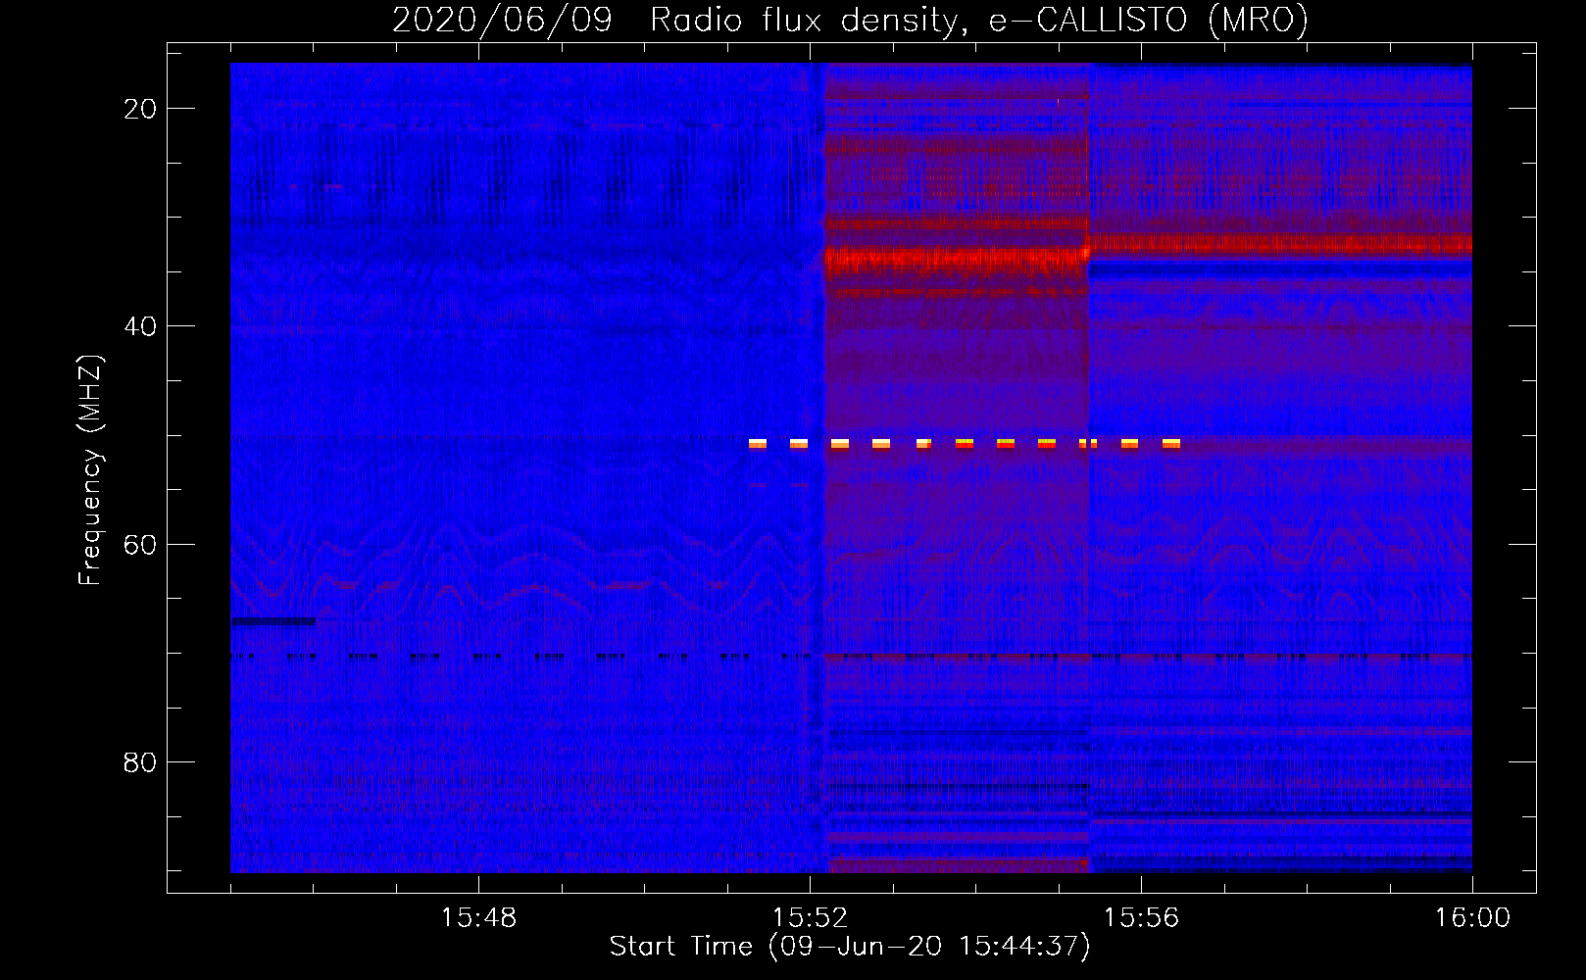Click the bright red emission band near 34 MHz
This screenshot has width=1586, height=980.
[x=956, y=261]
